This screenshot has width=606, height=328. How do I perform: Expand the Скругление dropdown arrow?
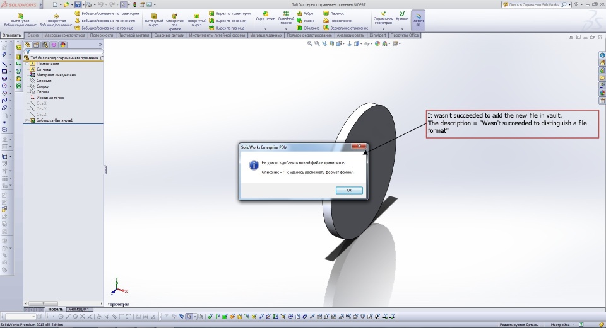266,29
